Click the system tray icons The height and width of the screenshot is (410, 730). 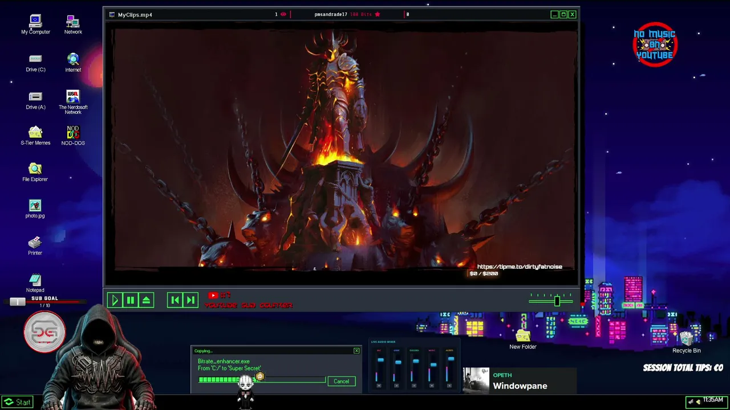click(x=695, y=401)
